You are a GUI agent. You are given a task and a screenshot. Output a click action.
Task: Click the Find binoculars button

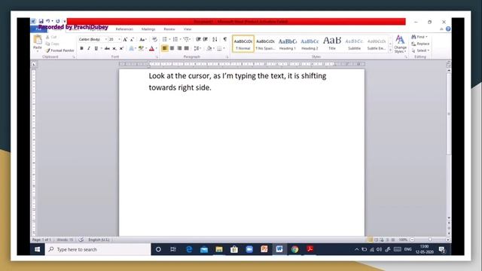419,37
